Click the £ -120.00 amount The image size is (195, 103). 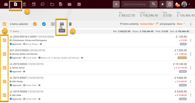pyautogui.click(x=181, y=37)
